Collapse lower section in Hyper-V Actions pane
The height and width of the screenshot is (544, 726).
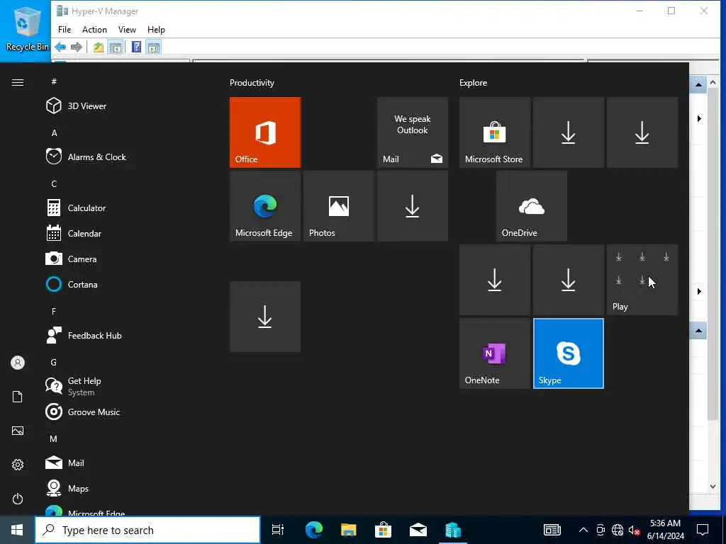(698, 331)
